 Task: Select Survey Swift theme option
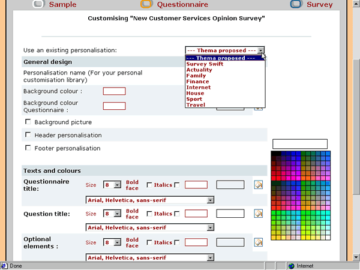[x=225, y=64]
